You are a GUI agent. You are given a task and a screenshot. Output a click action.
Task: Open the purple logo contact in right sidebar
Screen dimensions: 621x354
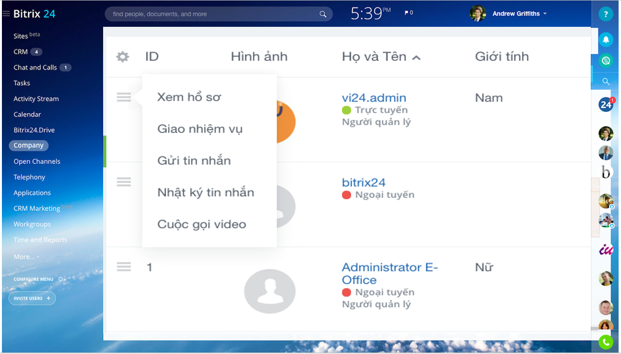coord(606,249)
